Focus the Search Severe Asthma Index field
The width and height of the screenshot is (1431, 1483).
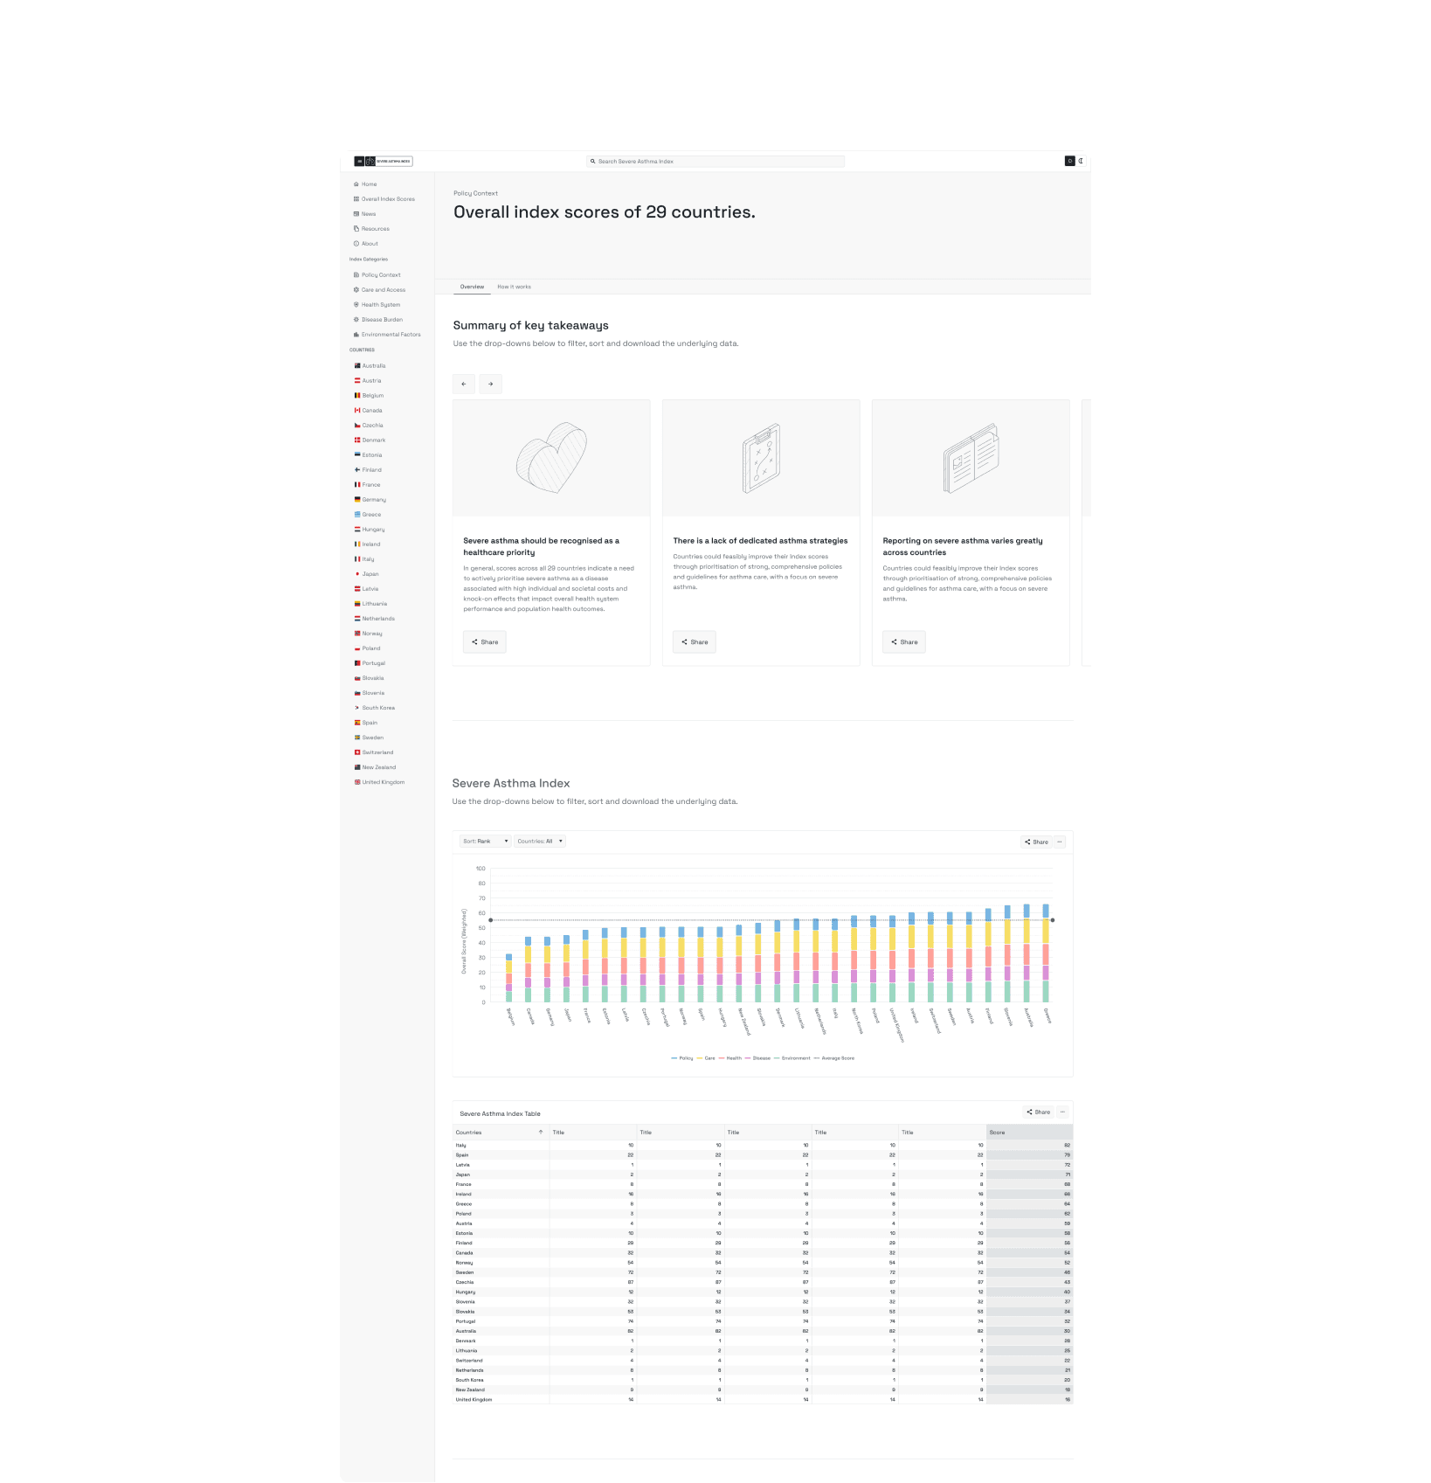click(715, 162)
